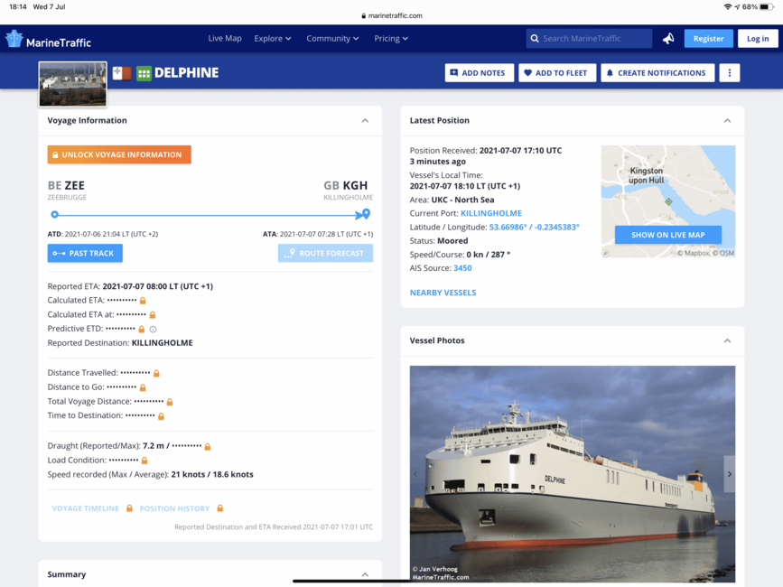This screenshot has width=783, height=587.
Task: Open the VOYAGE TIMELINE link
Action: coord(86,508)
